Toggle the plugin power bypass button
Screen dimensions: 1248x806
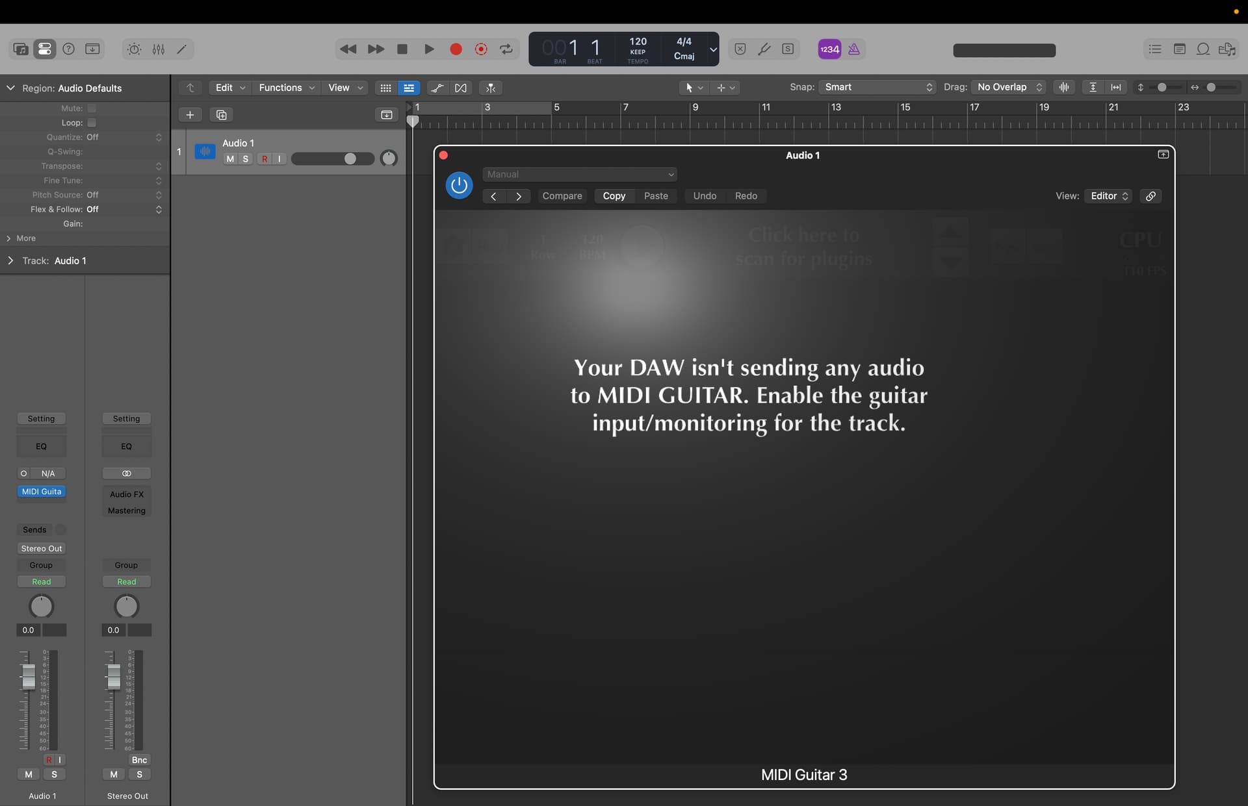point(459,185)
